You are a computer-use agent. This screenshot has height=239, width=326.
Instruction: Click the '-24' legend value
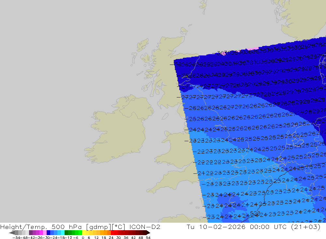pyautogui.click(x=54, y=238)
